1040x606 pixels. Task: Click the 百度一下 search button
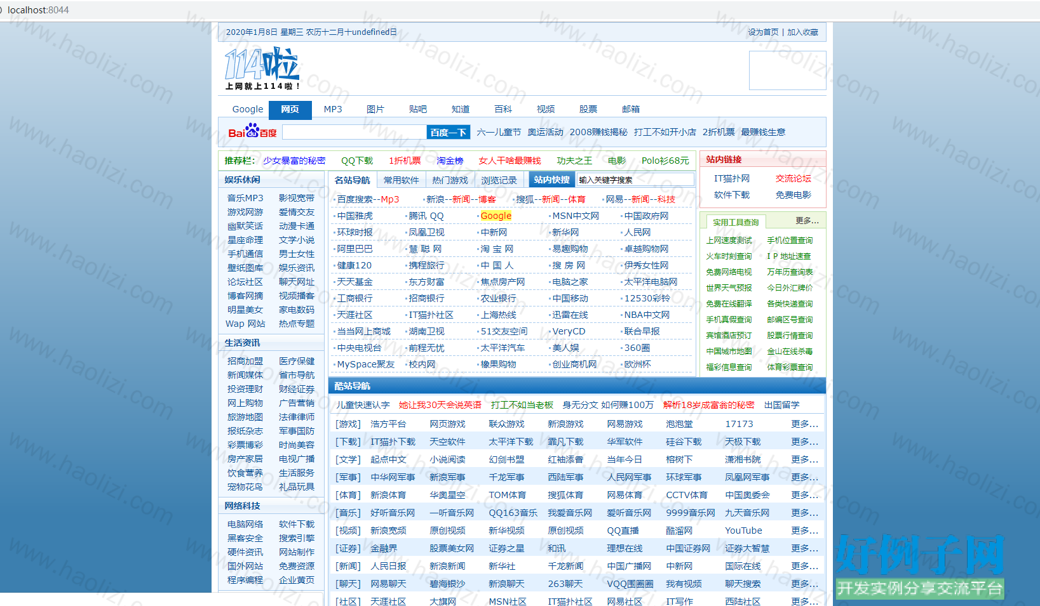click(449, 132)
